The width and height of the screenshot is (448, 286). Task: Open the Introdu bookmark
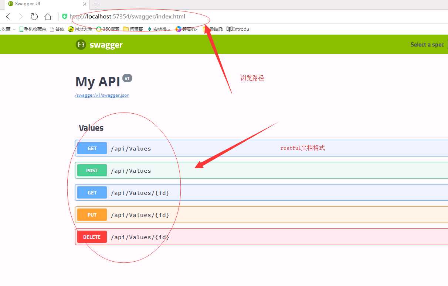click(x=238, y=29)
